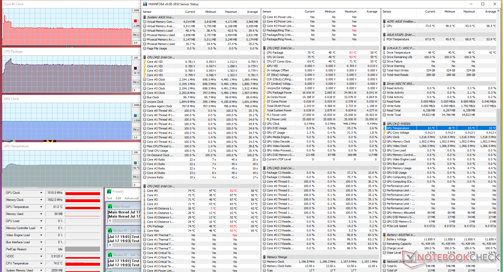Screen dimensions: 503x272
Task: Click the red color swatch in Core #0 Clock graph
Action: 135,21
